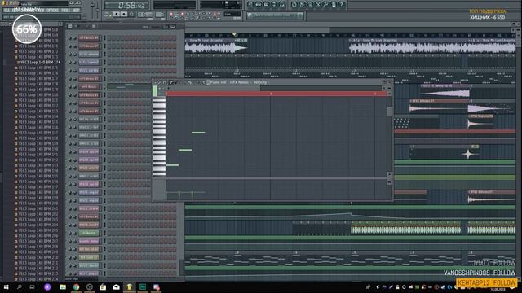Image resolution: width=522 pixels, height=293 pixels.
Task: Open the FILE menu
Action: coord(7,11)
